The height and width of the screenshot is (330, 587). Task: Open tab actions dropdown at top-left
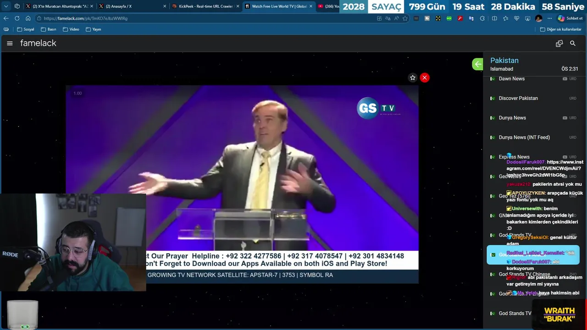point(6,6)
